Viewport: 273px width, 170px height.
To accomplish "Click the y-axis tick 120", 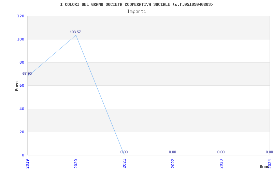I will pos(20,16).
